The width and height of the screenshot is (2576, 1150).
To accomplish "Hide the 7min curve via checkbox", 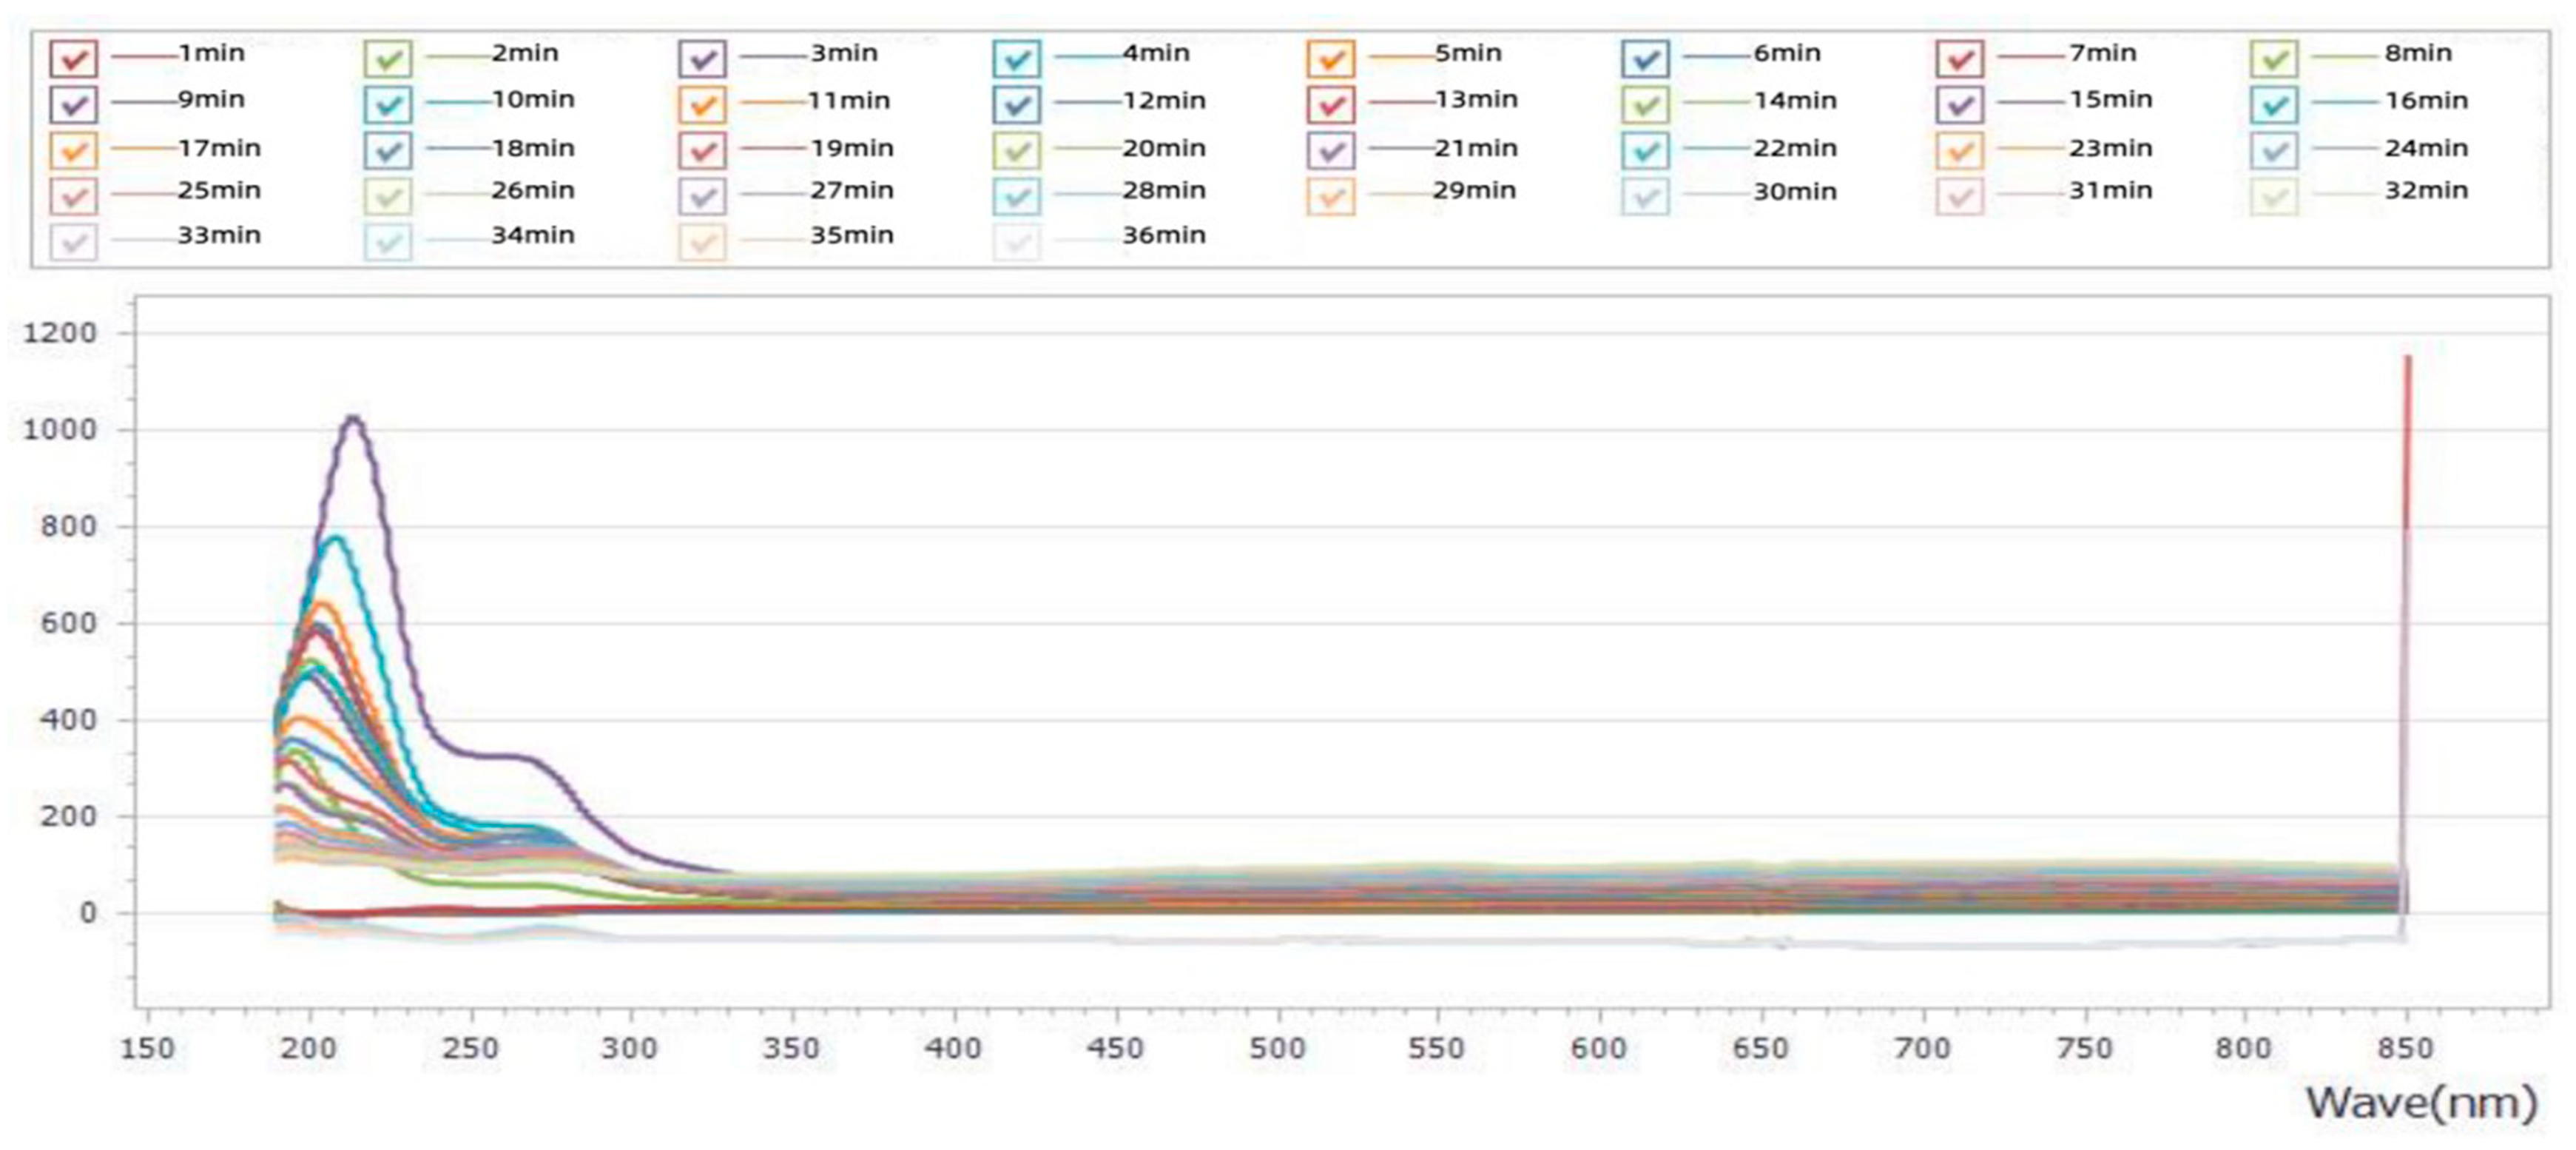I will click(x=1960, y=58).
